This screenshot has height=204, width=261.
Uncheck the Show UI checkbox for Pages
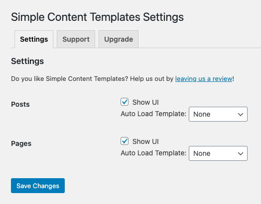pos(125,141)
